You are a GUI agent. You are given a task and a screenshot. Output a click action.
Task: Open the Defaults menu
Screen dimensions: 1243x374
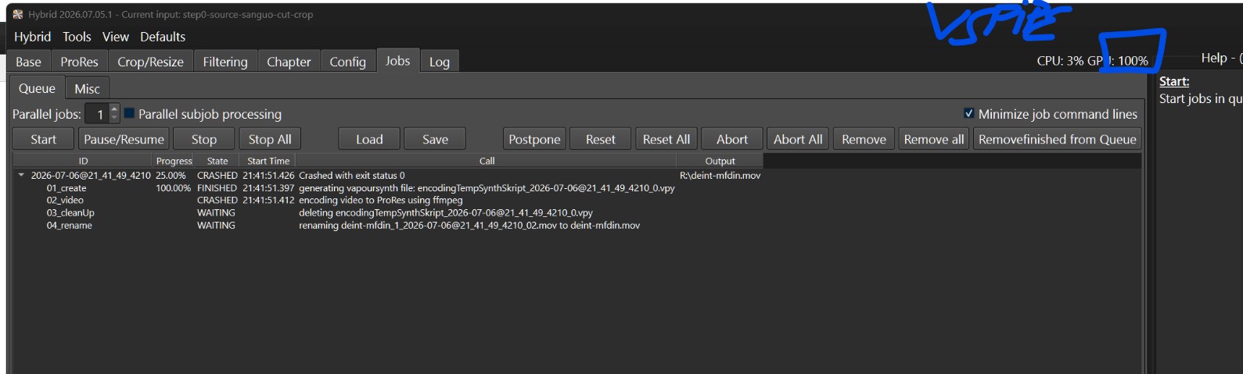pyautogui.click(x=163, y=37)
